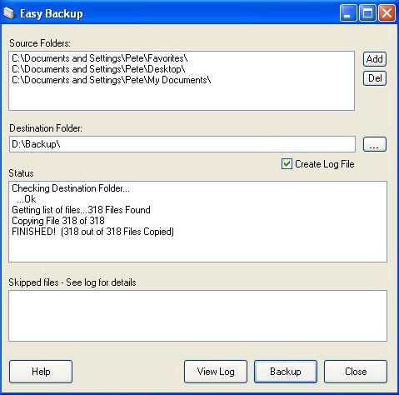
Task: Delete the selected source folder with Del
Action: tap(375, 78)
